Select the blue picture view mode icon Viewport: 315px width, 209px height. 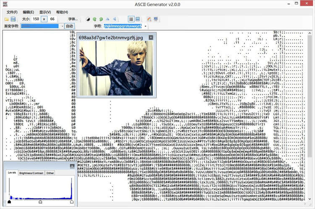coord(138,19)
